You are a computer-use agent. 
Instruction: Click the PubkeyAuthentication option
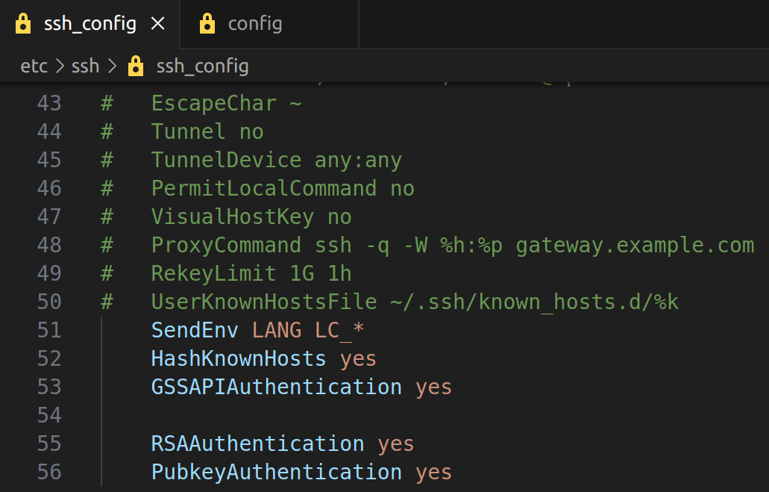coord(276,472)
